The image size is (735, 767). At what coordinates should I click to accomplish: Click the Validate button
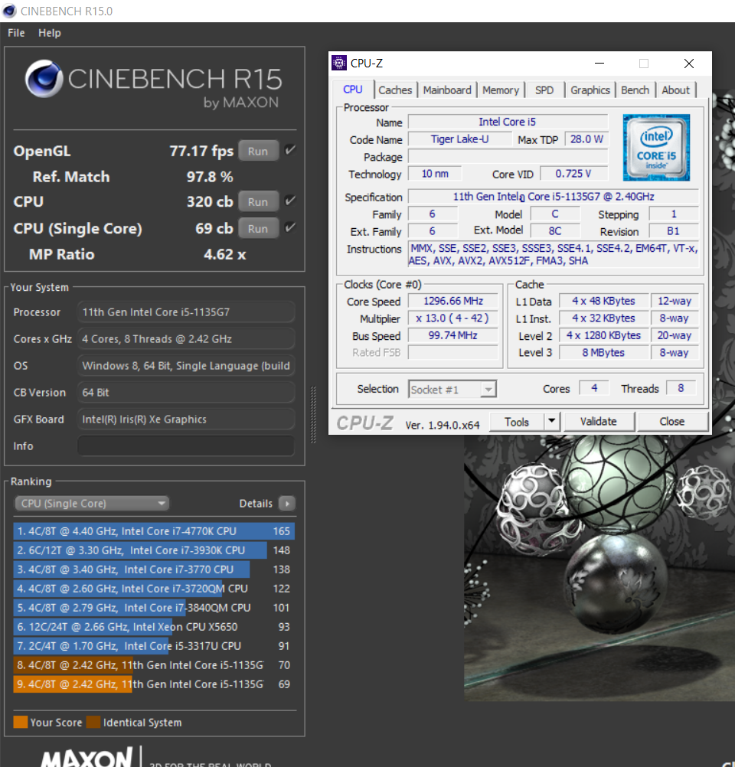599,422
